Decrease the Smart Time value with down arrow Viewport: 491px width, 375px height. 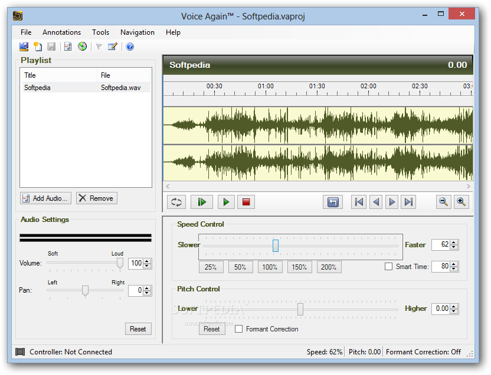pyautogui.click(x=454, y=269)
